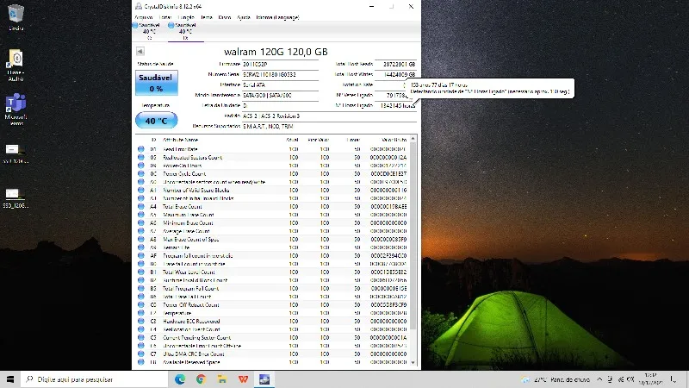Click the Max Erase Count of Spec circle
This screenshot has height=388, width=689.
pyautogui.click(x=141, y=240)
